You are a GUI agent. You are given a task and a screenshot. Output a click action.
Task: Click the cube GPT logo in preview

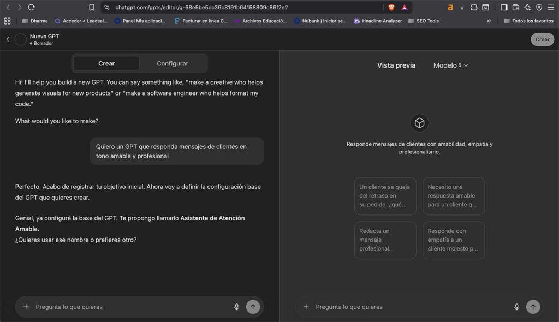tap(419, 123)
